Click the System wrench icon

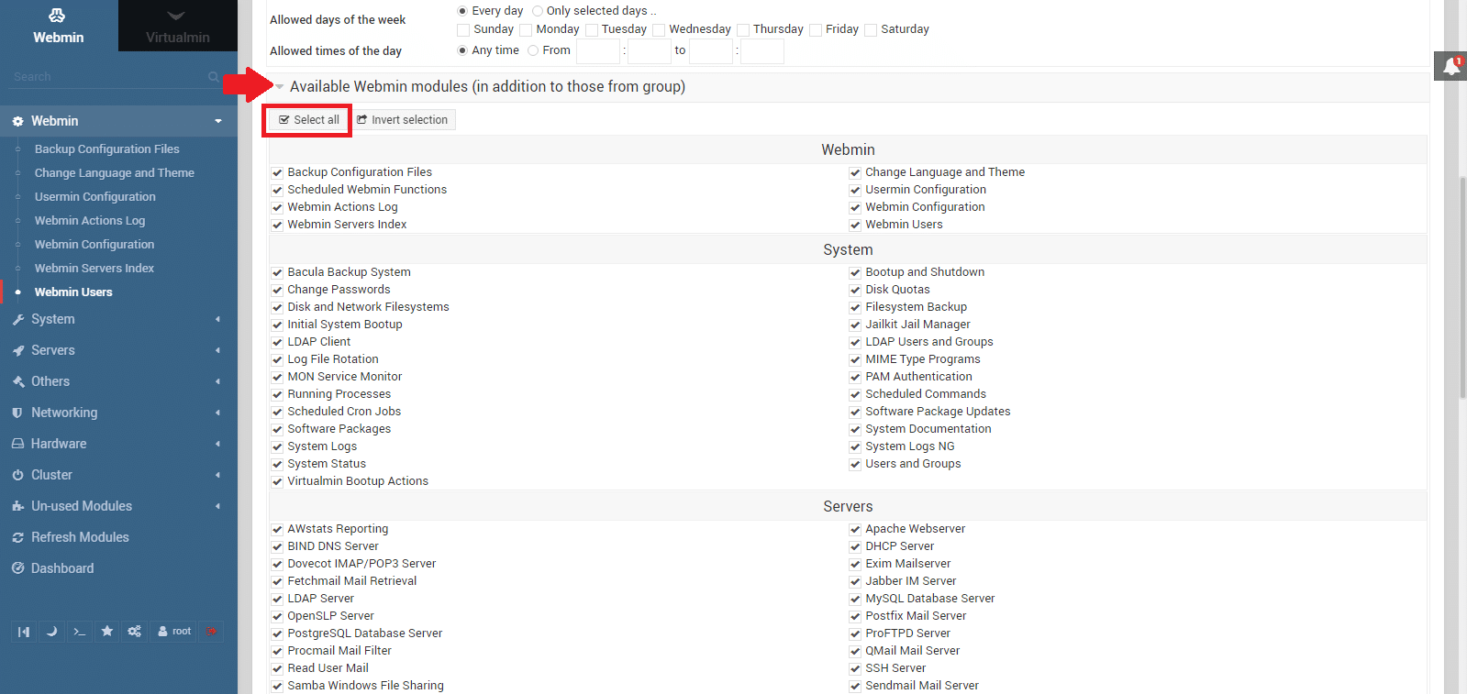point(17,319)
